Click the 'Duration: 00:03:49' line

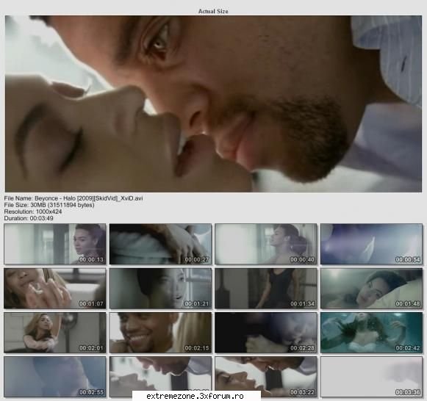(x=29, y=218)
